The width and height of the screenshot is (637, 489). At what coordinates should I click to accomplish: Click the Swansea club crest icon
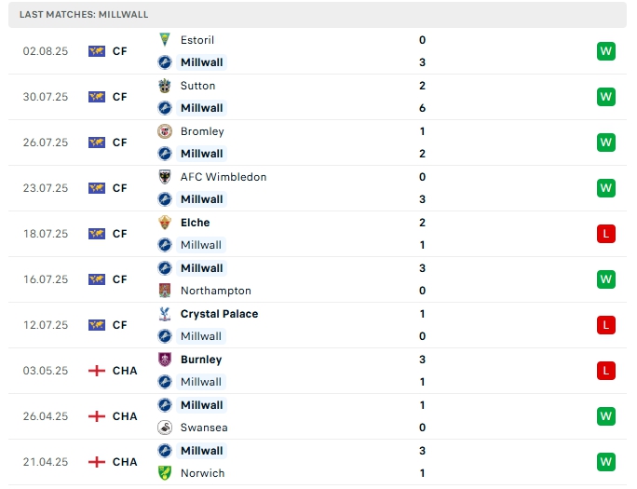pos(165,428)
